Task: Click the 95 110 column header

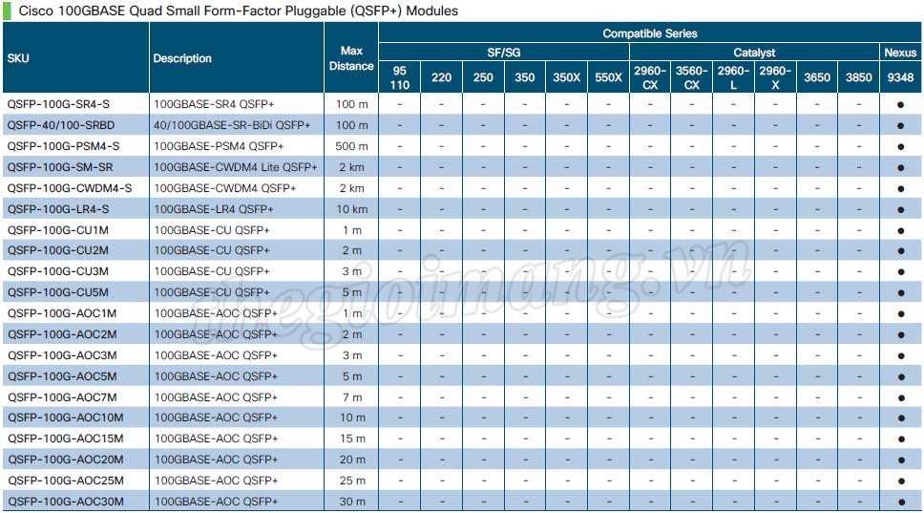Action: tap(400, 77)
